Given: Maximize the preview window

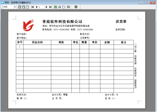Looking at the screenshot, I should 147,3.
